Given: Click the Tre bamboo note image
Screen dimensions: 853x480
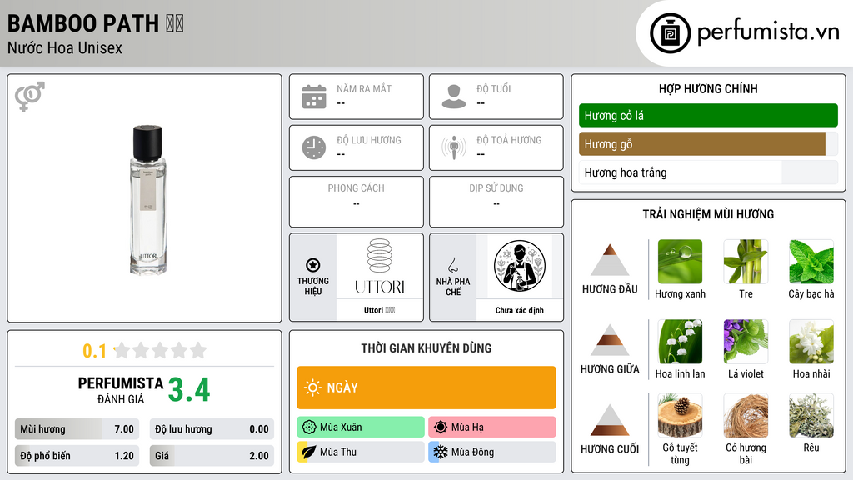Looking at the screenshot, I should (746, 262).
